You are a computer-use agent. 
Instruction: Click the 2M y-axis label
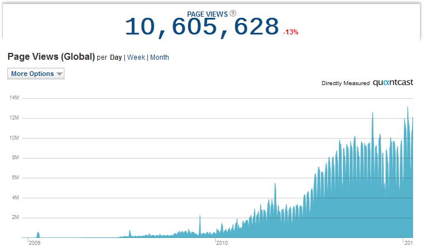click(16, 217)
